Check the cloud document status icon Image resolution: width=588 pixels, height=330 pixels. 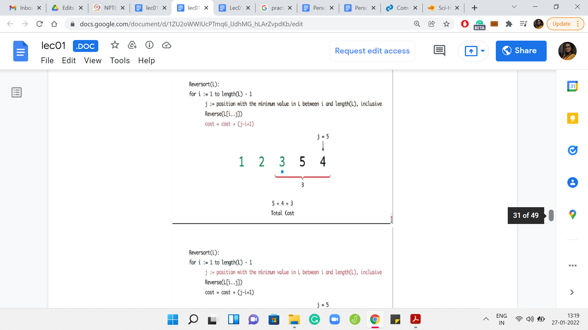[x=166, y=45]
